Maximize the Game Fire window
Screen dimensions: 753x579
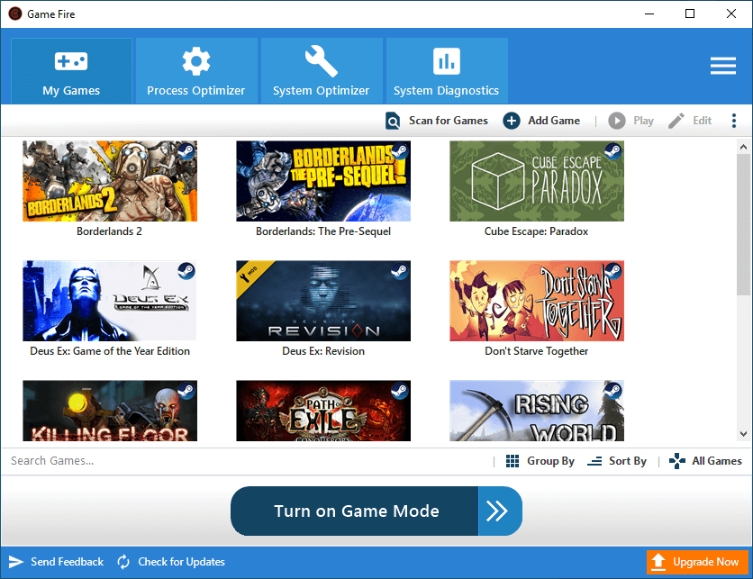(x=690, y=14)
